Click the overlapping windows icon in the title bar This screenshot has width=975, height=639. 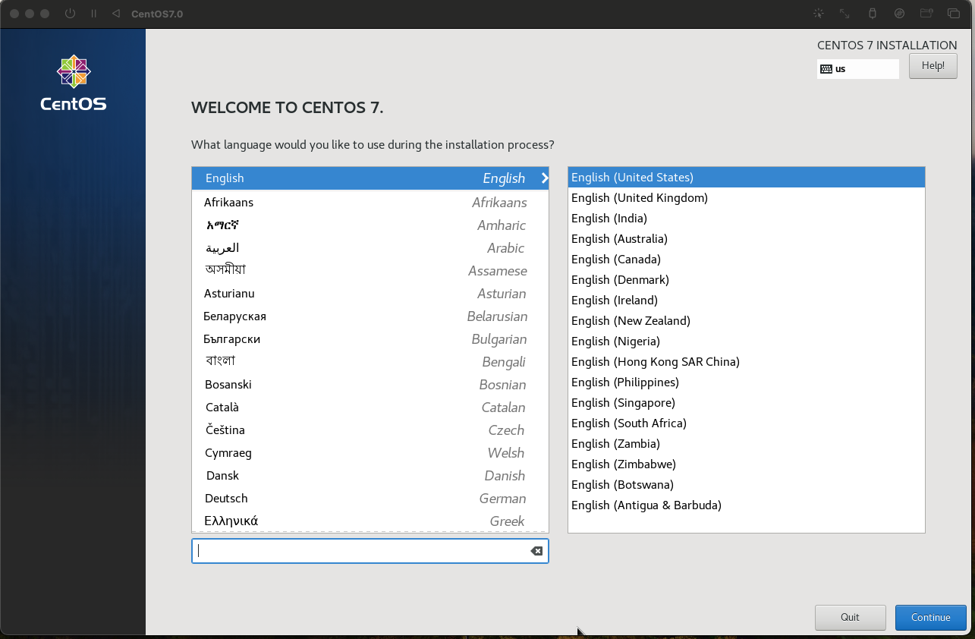click(x=954, y=14)
